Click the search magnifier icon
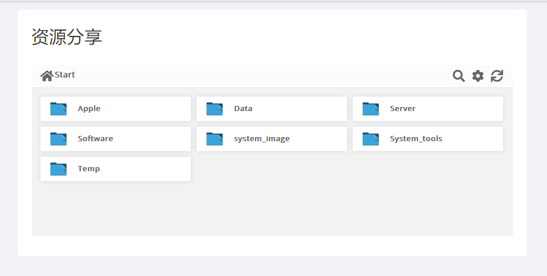Screen dimensions: 547x276 click(459, 76)
